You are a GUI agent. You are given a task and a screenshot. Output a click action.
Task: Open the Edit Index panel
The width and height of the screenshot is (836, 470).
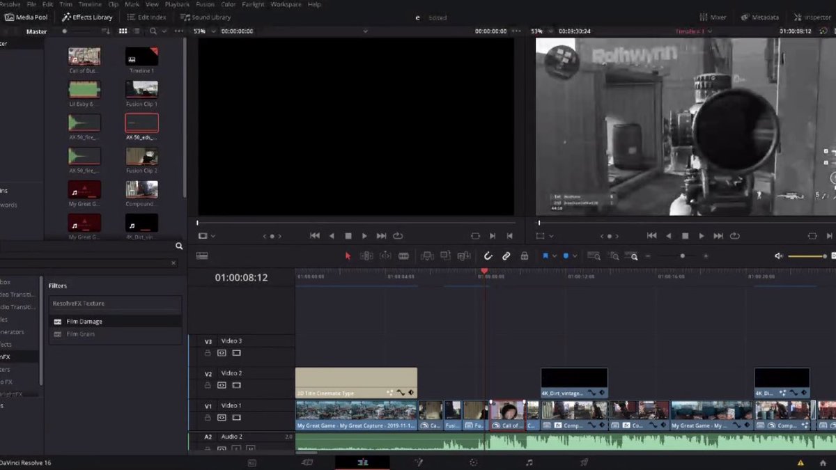click(146, 17)
